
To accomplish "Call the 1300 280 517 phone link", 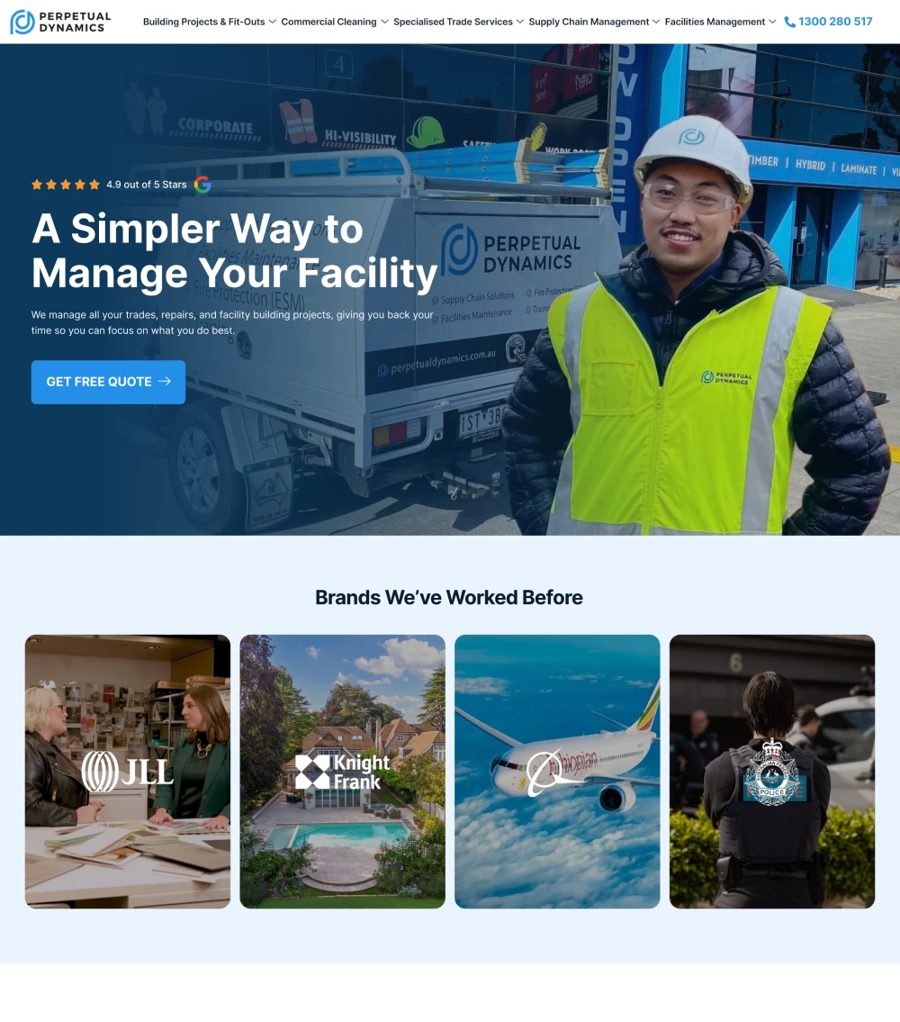I will (x=835, y=22).
